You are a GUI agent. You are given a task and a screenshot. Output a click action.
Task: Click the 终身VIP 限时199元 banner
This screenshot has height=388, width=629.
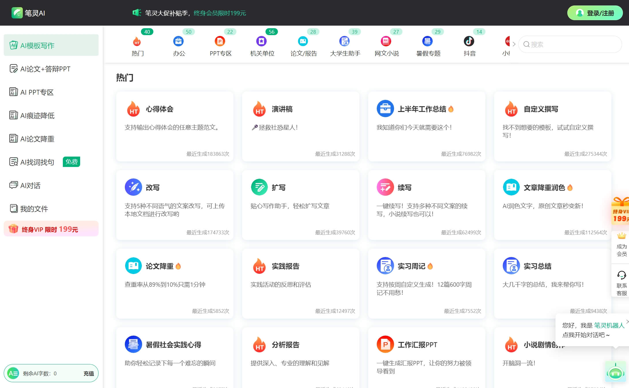tap(51, 229)
